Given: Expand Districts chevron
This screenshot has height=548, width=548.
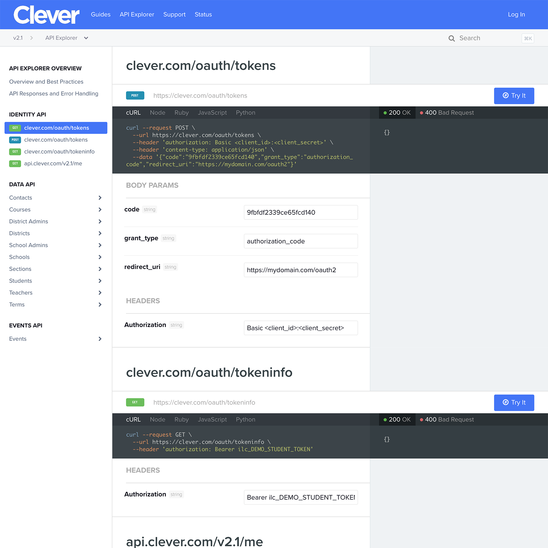Looking at the screenshot, I should click(x=100, y=233).
